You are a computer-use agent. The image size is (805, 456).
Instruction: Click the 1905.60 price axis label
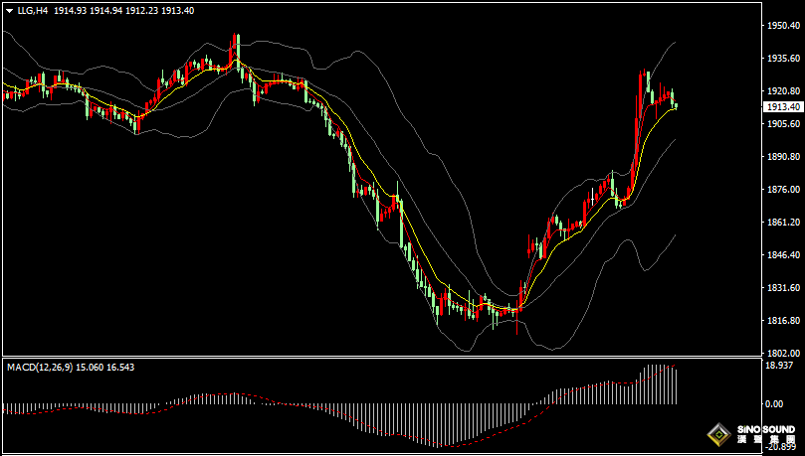783,124
